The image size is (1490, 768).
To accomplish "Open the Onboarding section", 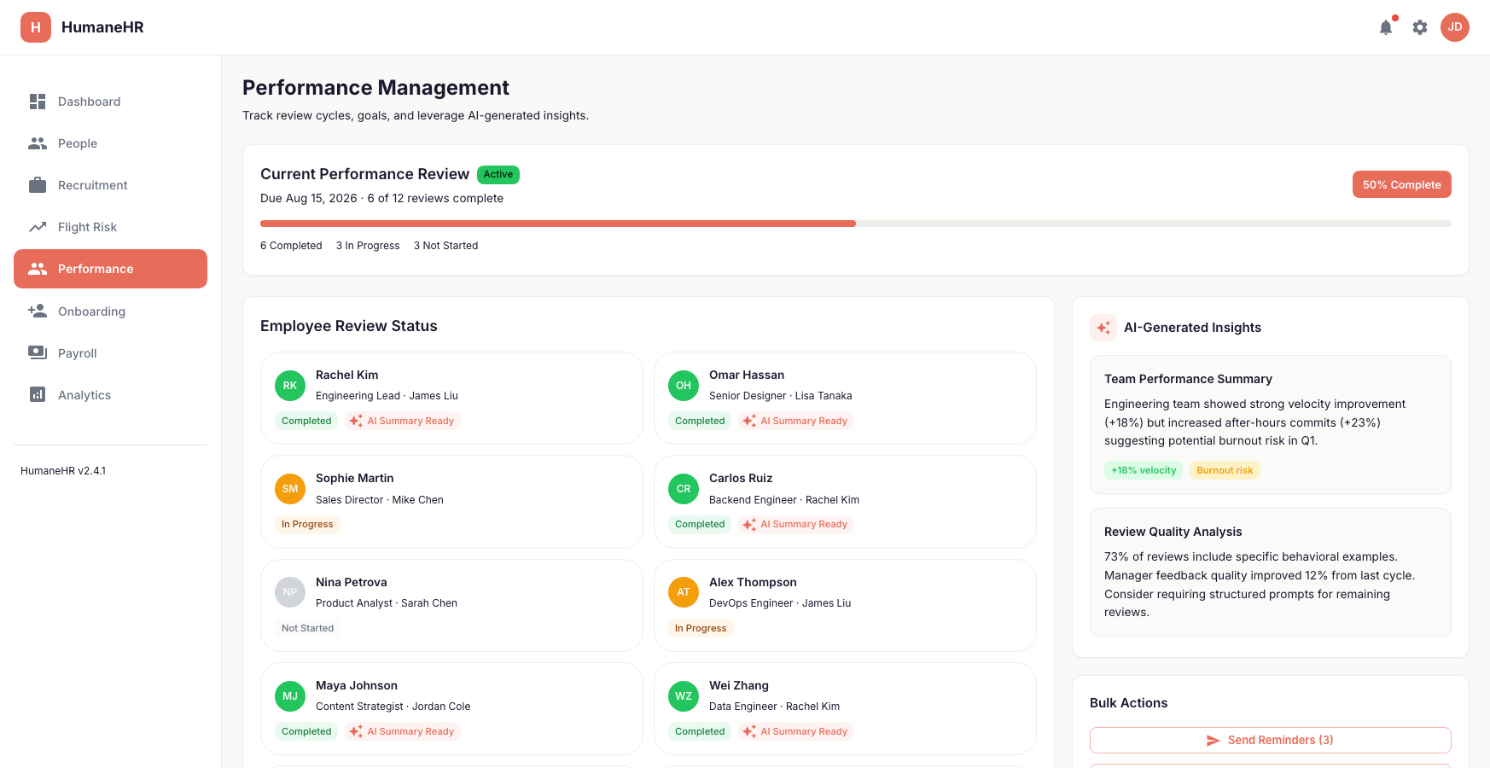I will pos(110,311).
